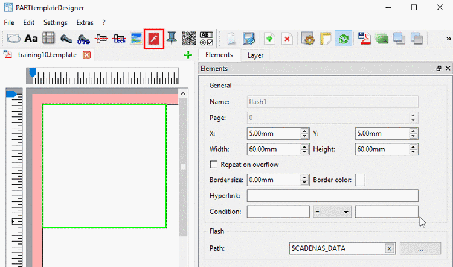Close the Elements panel

tap(448, 68)
